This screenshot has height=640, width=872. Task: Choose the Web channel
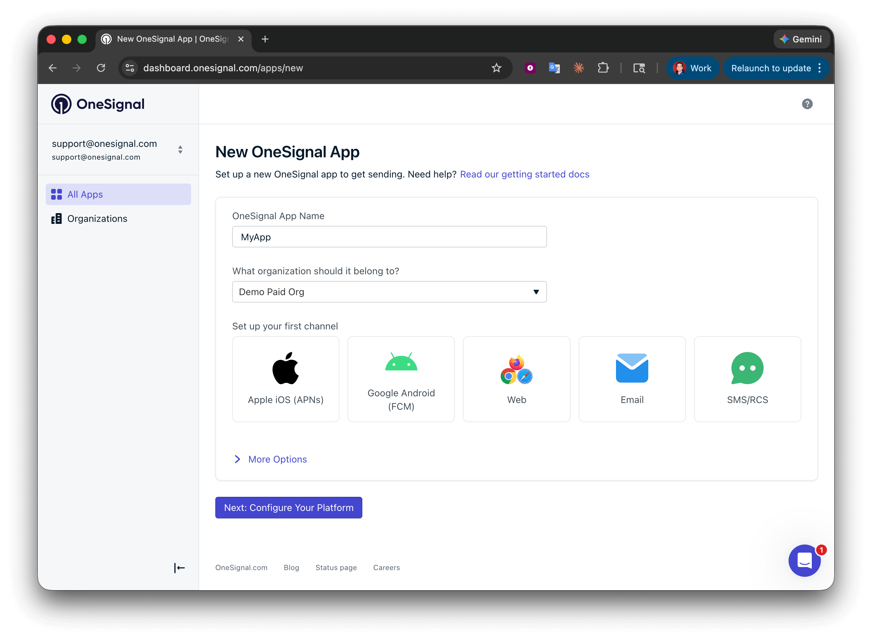pos(516,379)
